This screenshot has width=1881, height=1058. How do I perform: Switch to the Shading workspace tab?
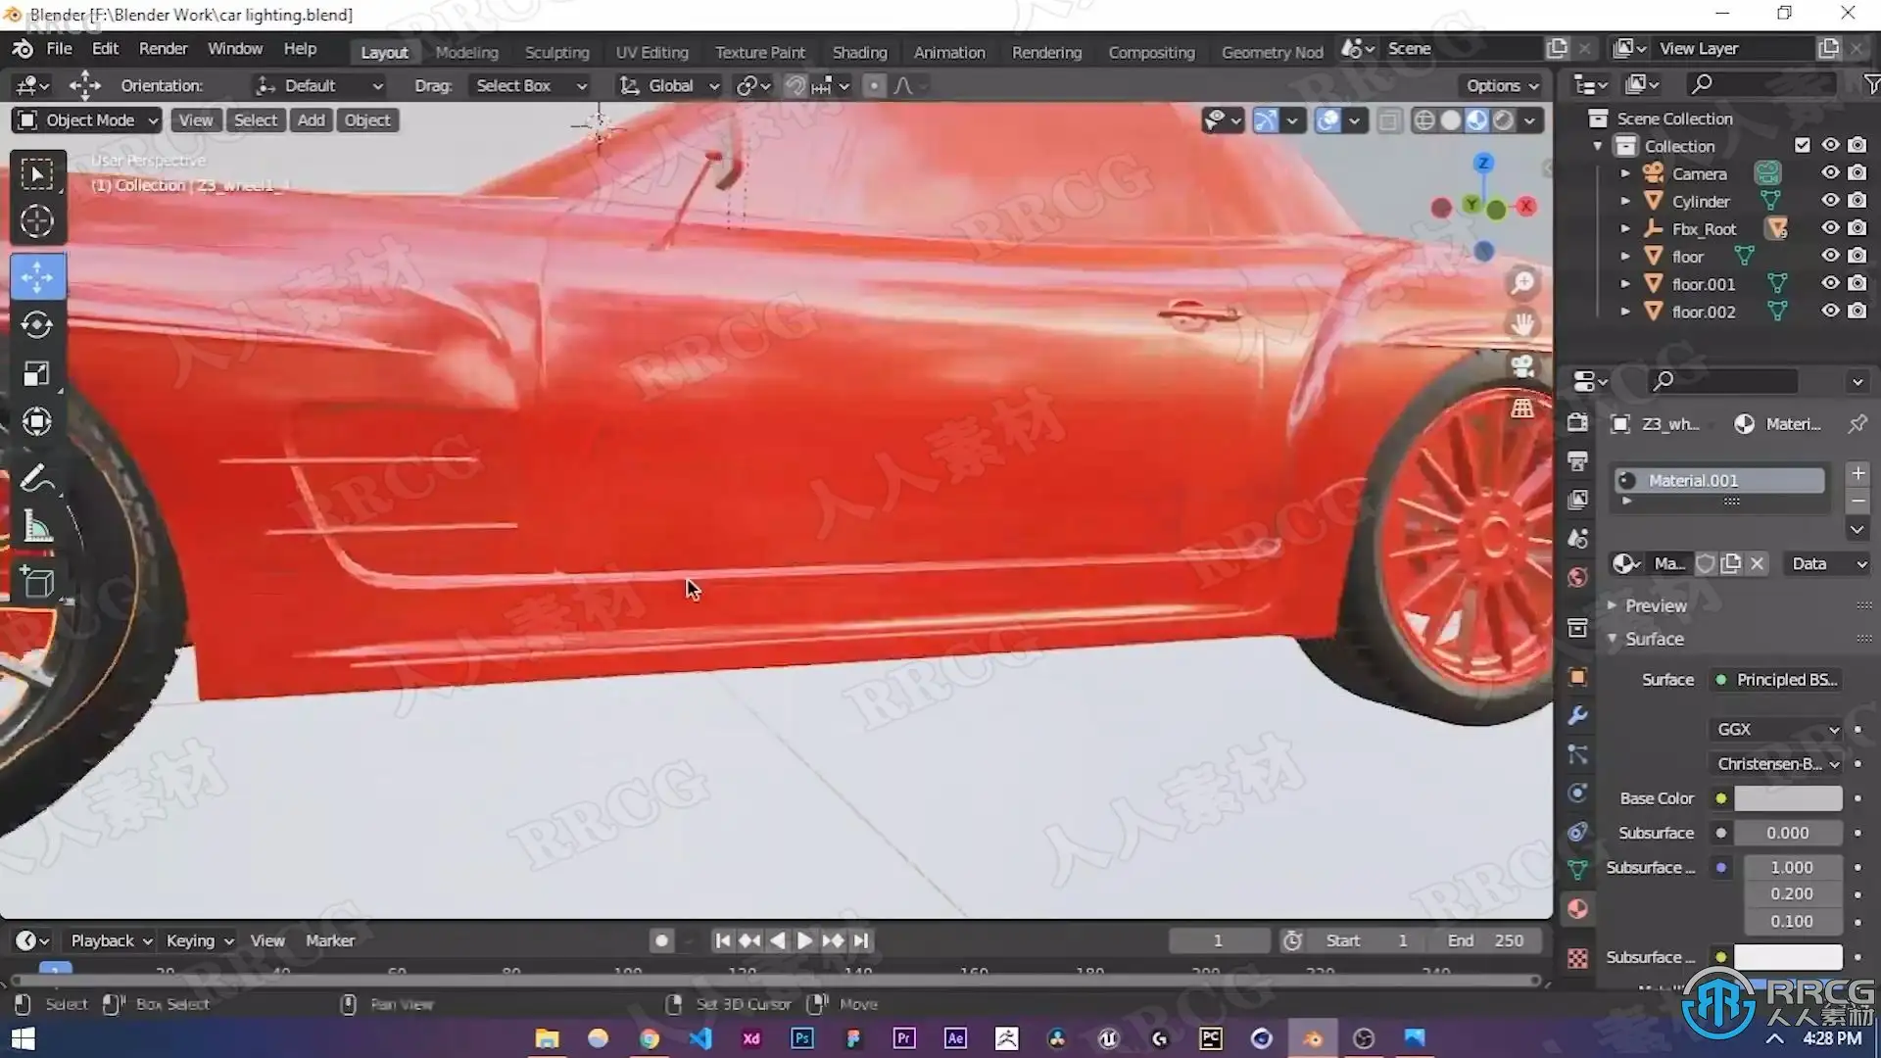point(859,52)
